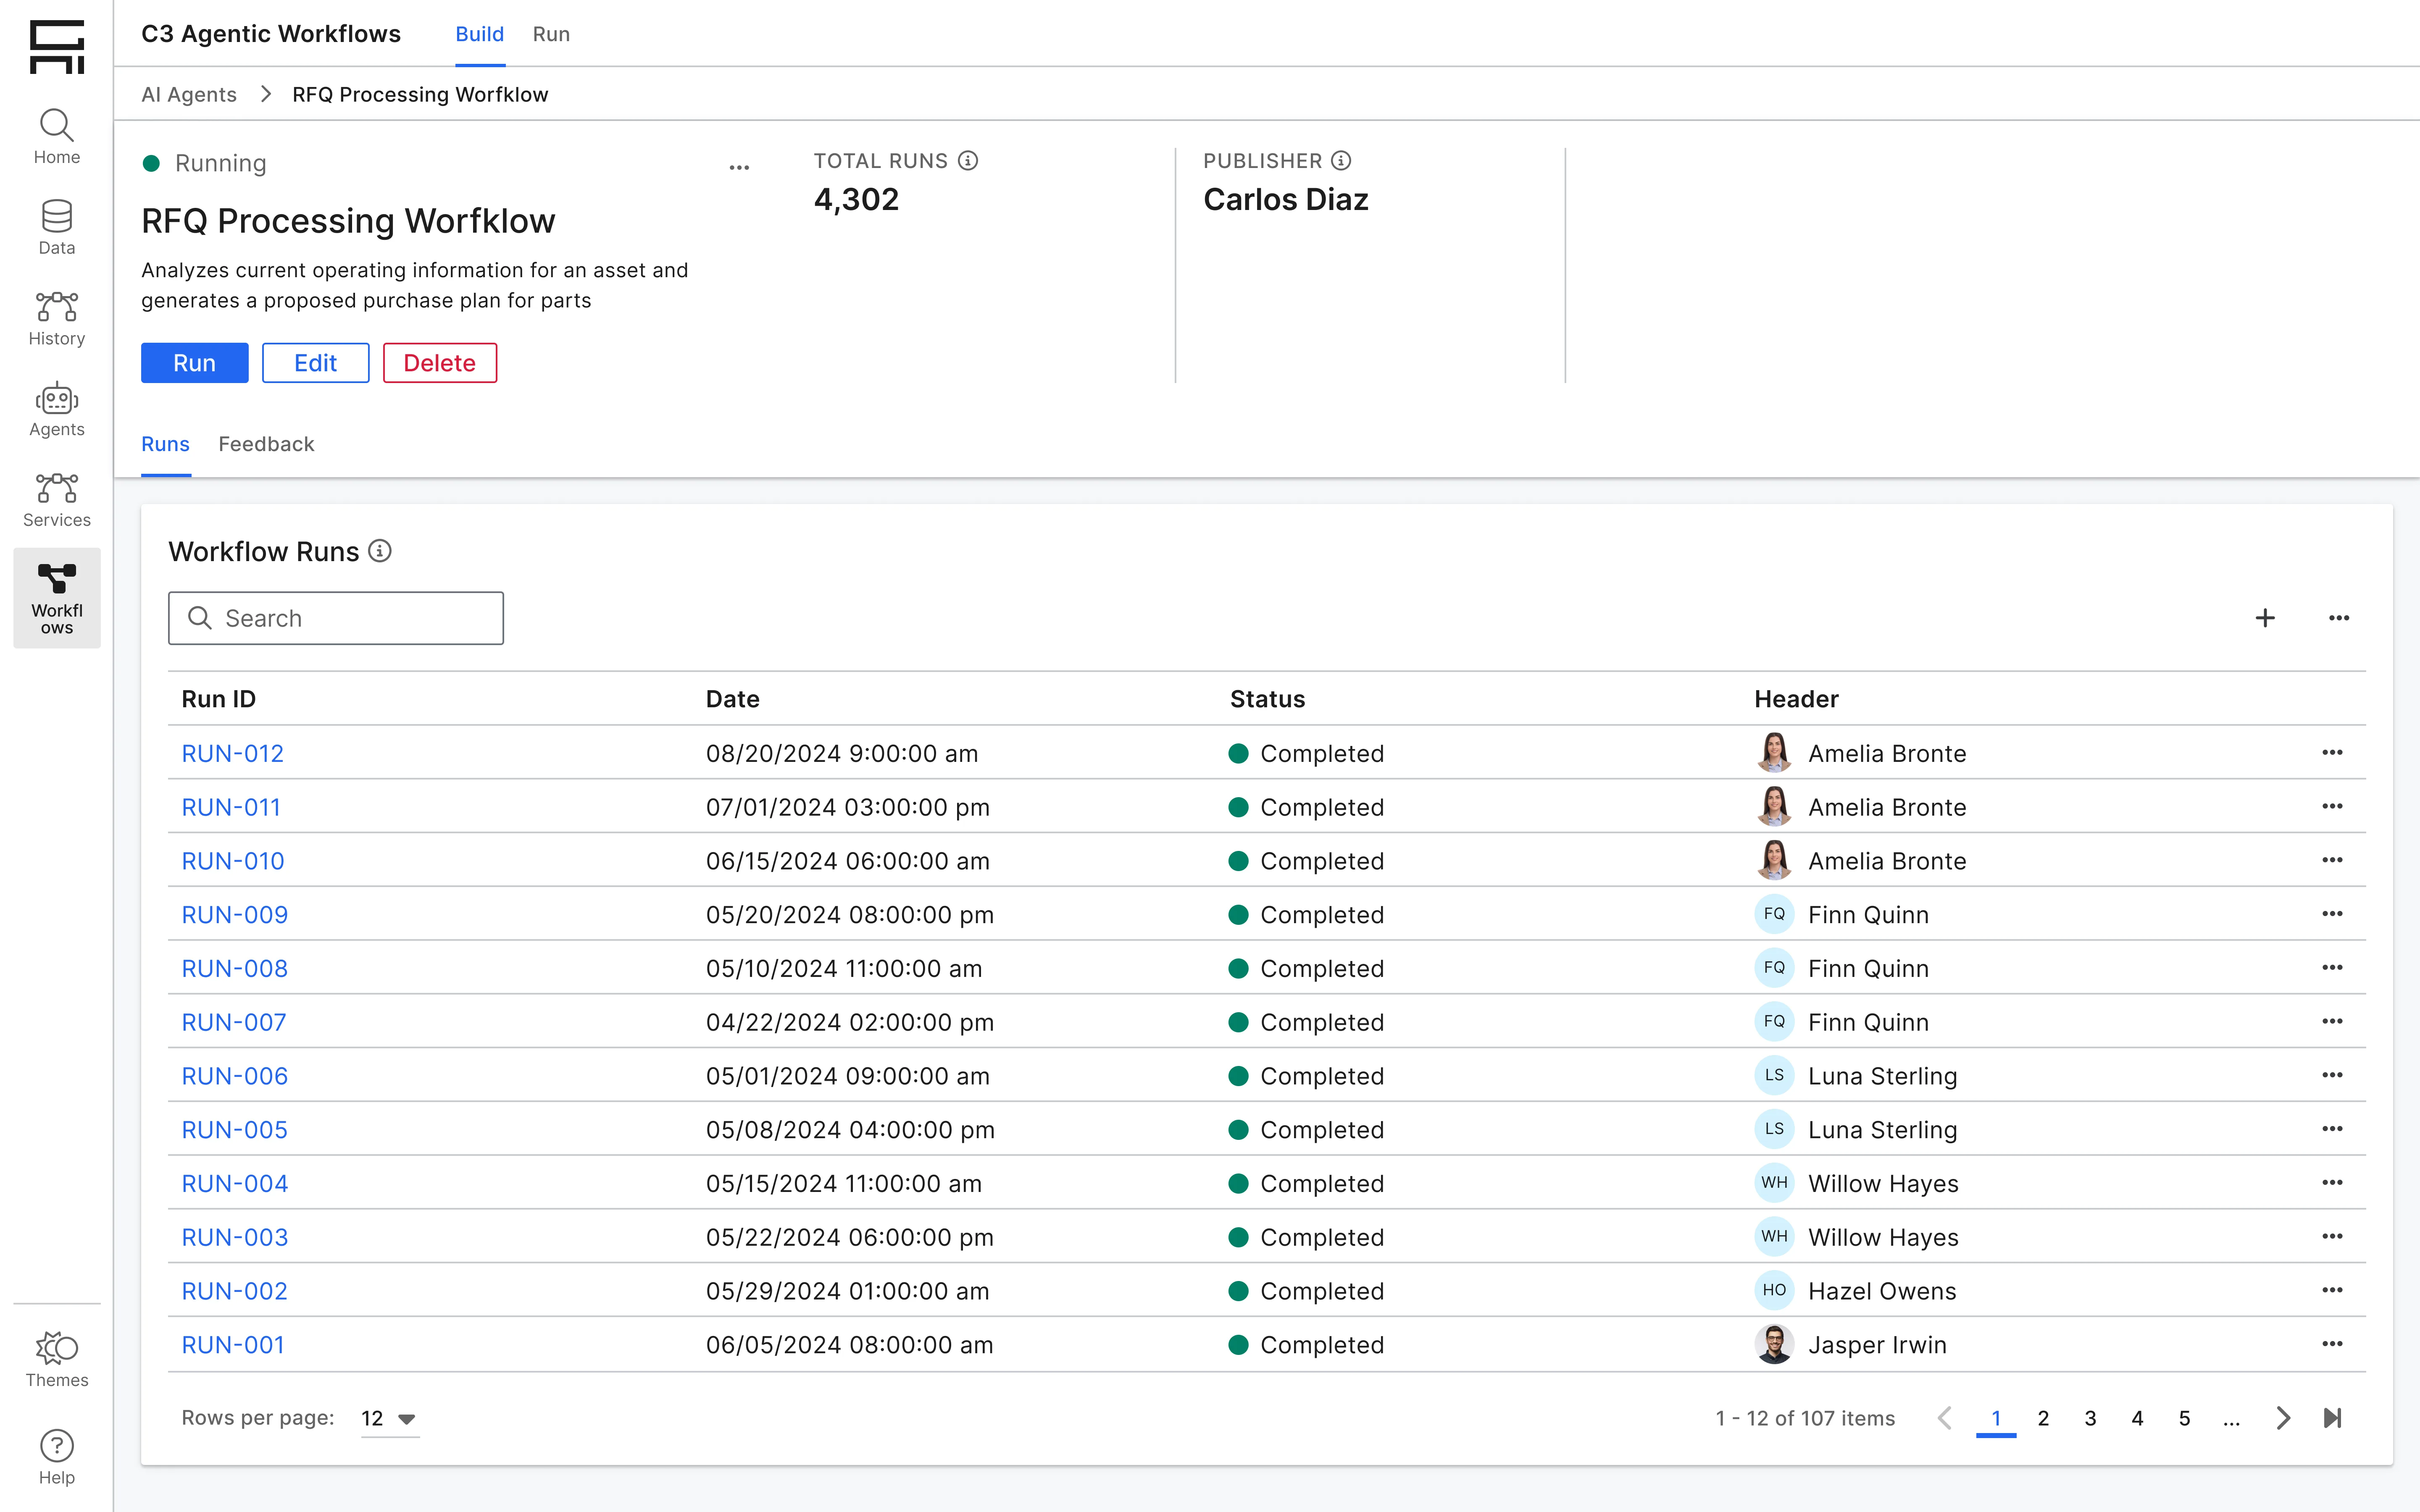The image size is (2420, 1512).
Task: Click the Run ID column header
Action: click(218, 699)
